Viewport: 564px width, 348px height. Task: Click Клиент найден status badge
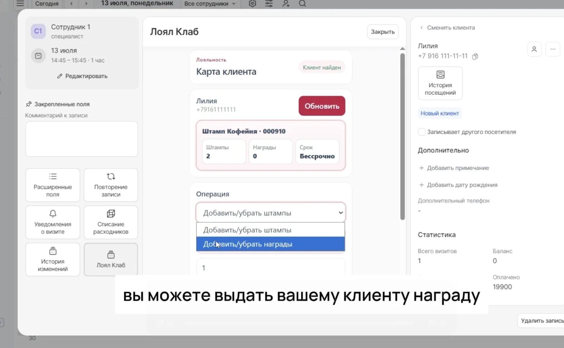[x=322, y=67]
